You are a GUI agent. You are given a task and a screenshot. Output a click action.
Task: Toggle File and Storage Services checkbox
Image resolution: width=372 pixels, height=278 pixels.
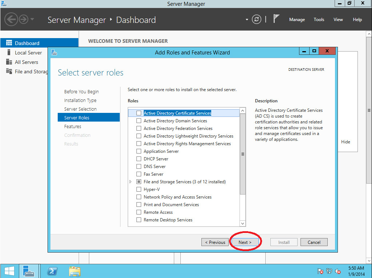(139, 182)
